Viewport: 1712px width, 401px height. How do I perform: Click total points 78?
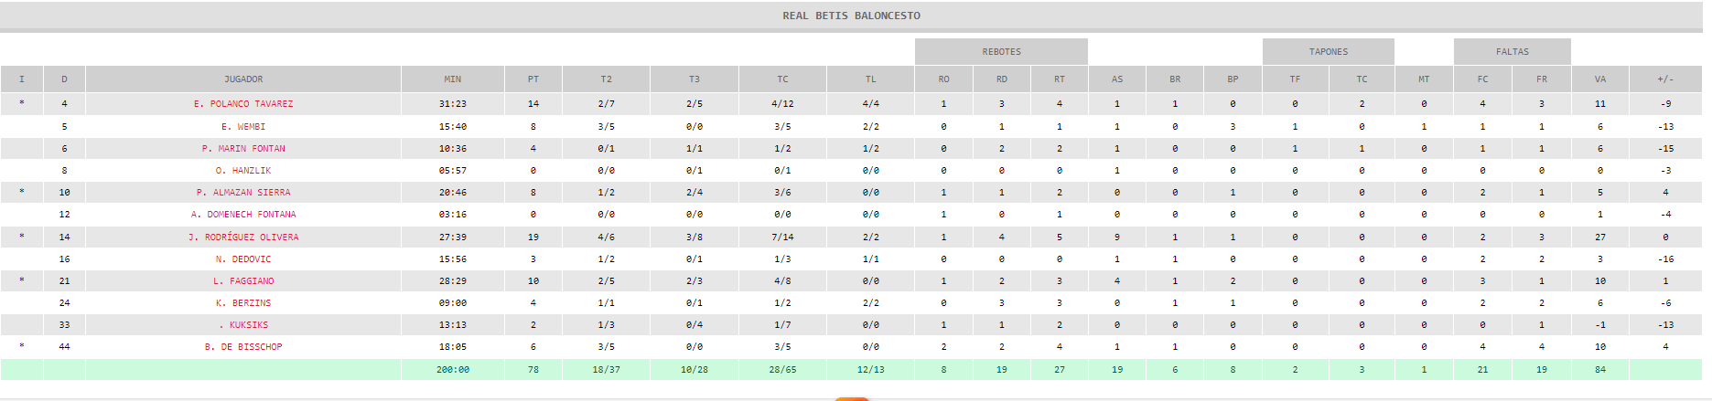[533, 370]
